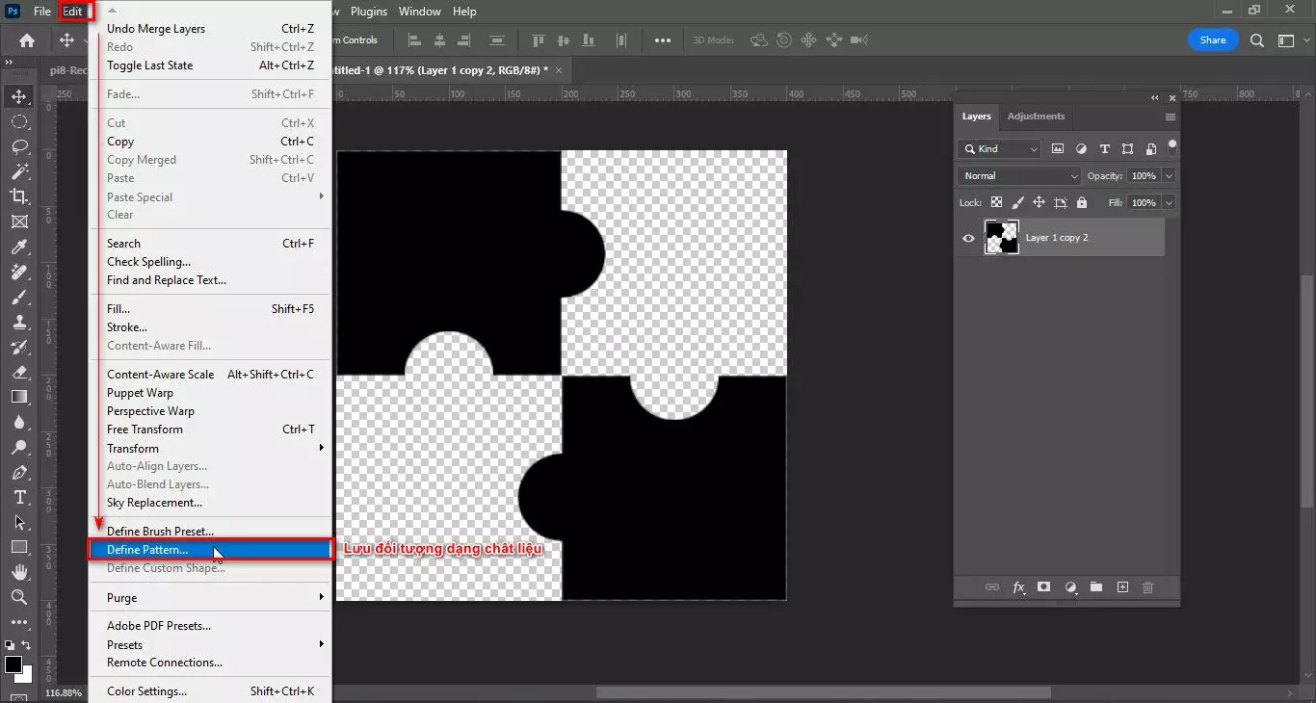Enable Lock transparent pixels

pos(996,202)
